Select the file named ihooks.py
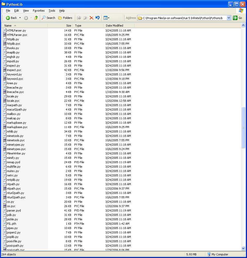247x258 pixels. click(x=13, y=48)
